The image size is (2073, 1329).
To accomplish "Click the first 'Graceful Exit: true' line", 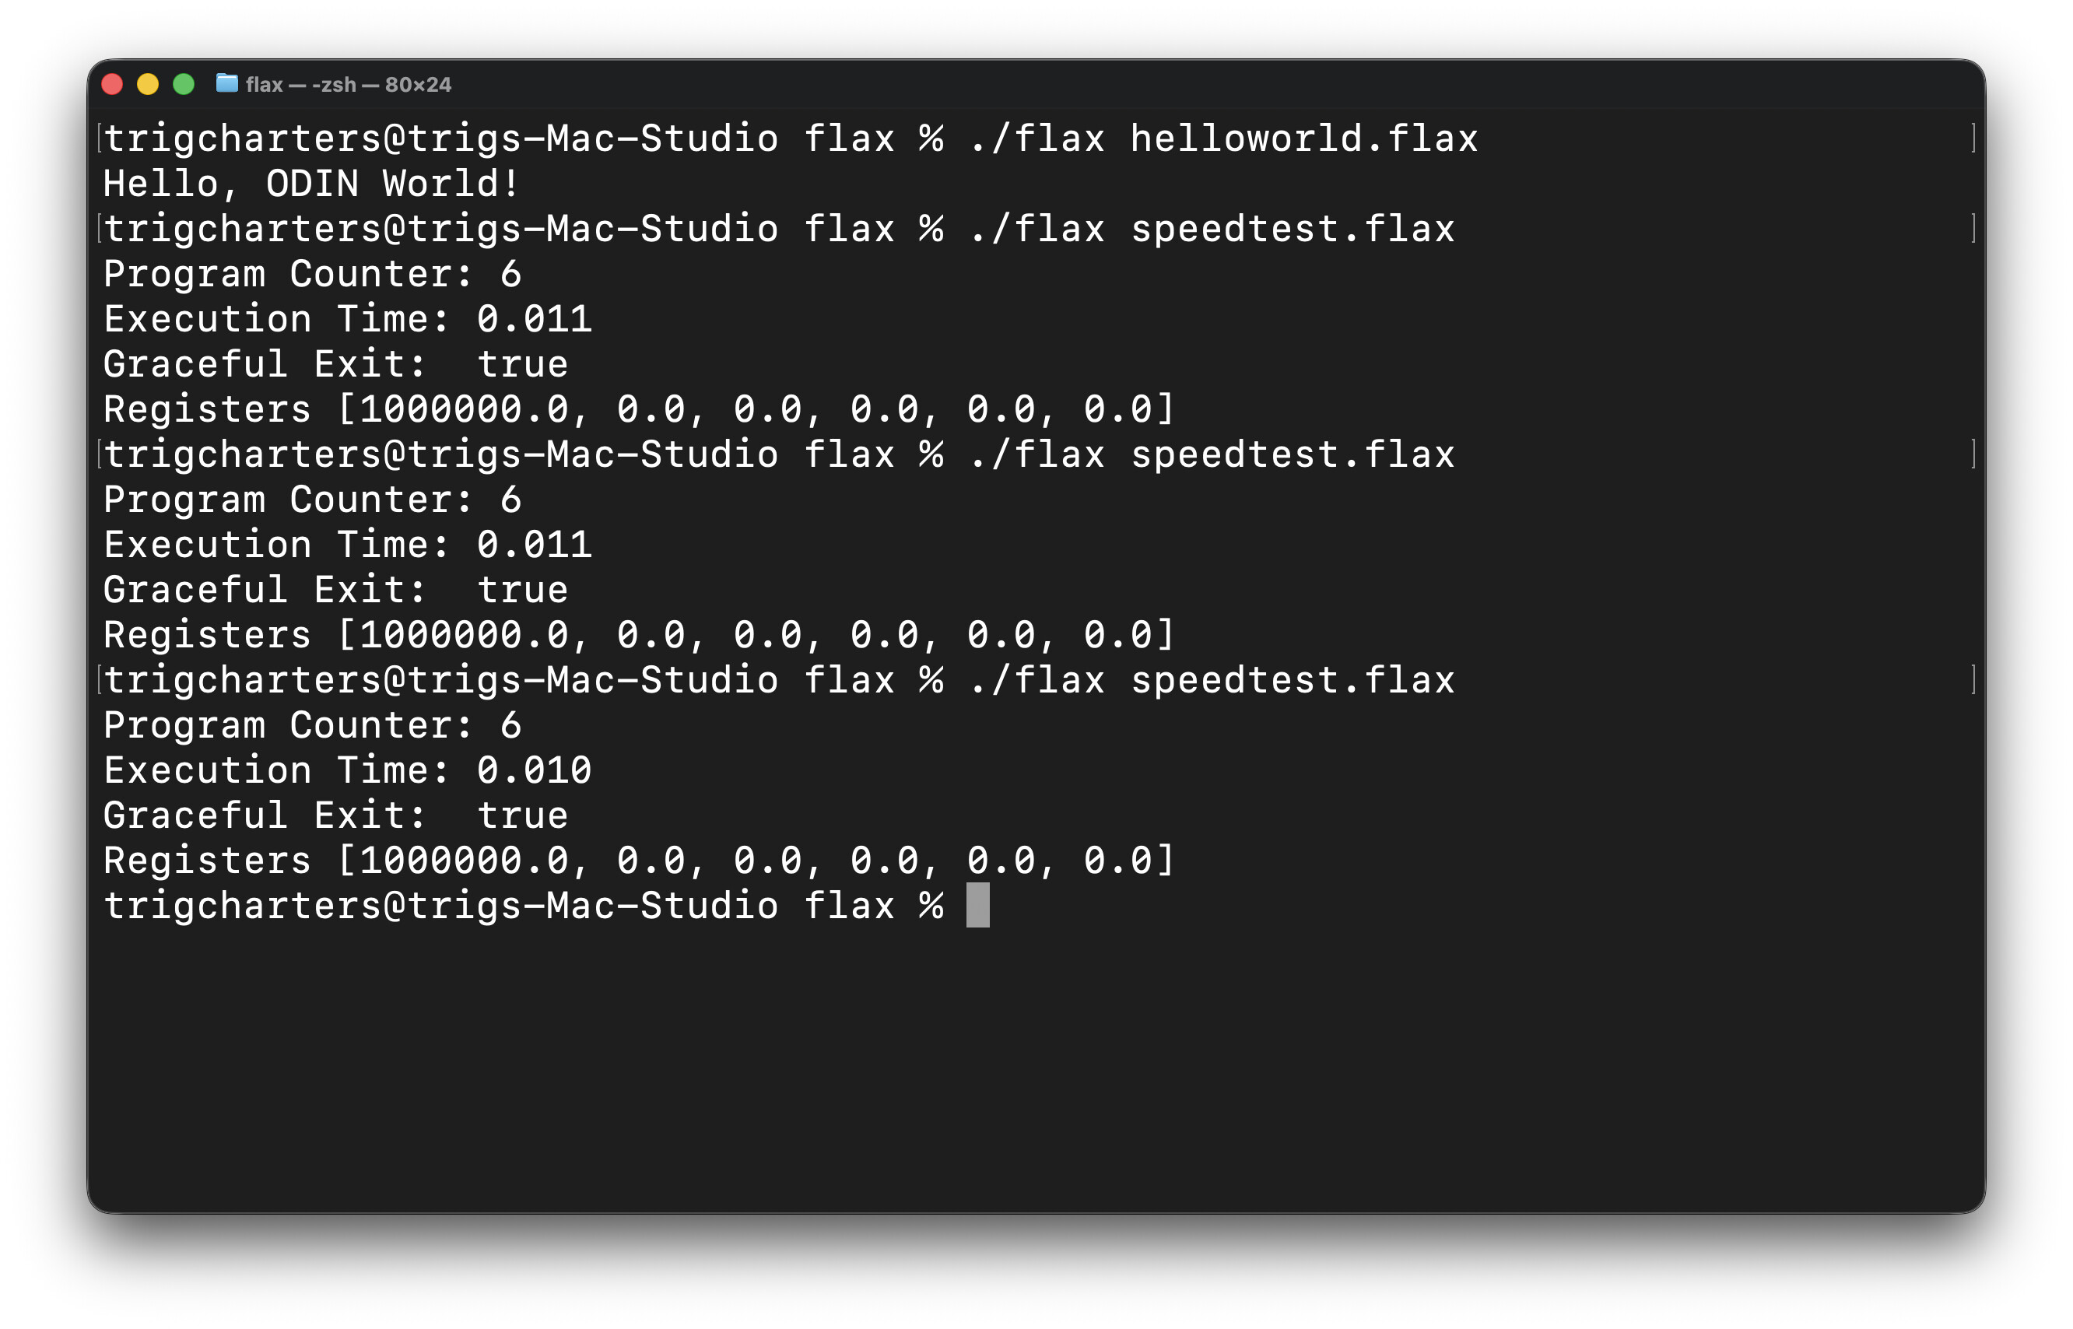I will (335, 363).
